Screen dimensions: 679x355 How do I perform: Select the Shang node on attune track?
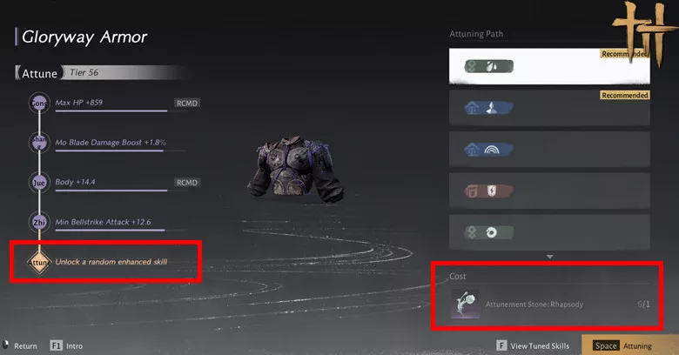(39, 143)
